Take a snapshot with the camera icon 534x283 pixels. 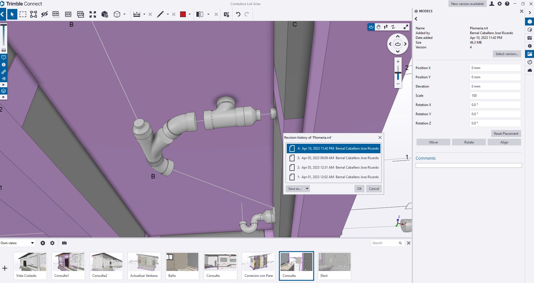point(64,243)
